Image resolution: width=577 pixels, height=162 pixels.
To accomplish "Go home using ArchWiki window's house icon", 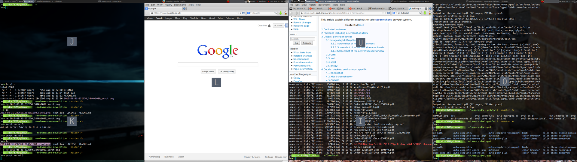I will pos(430,13).
